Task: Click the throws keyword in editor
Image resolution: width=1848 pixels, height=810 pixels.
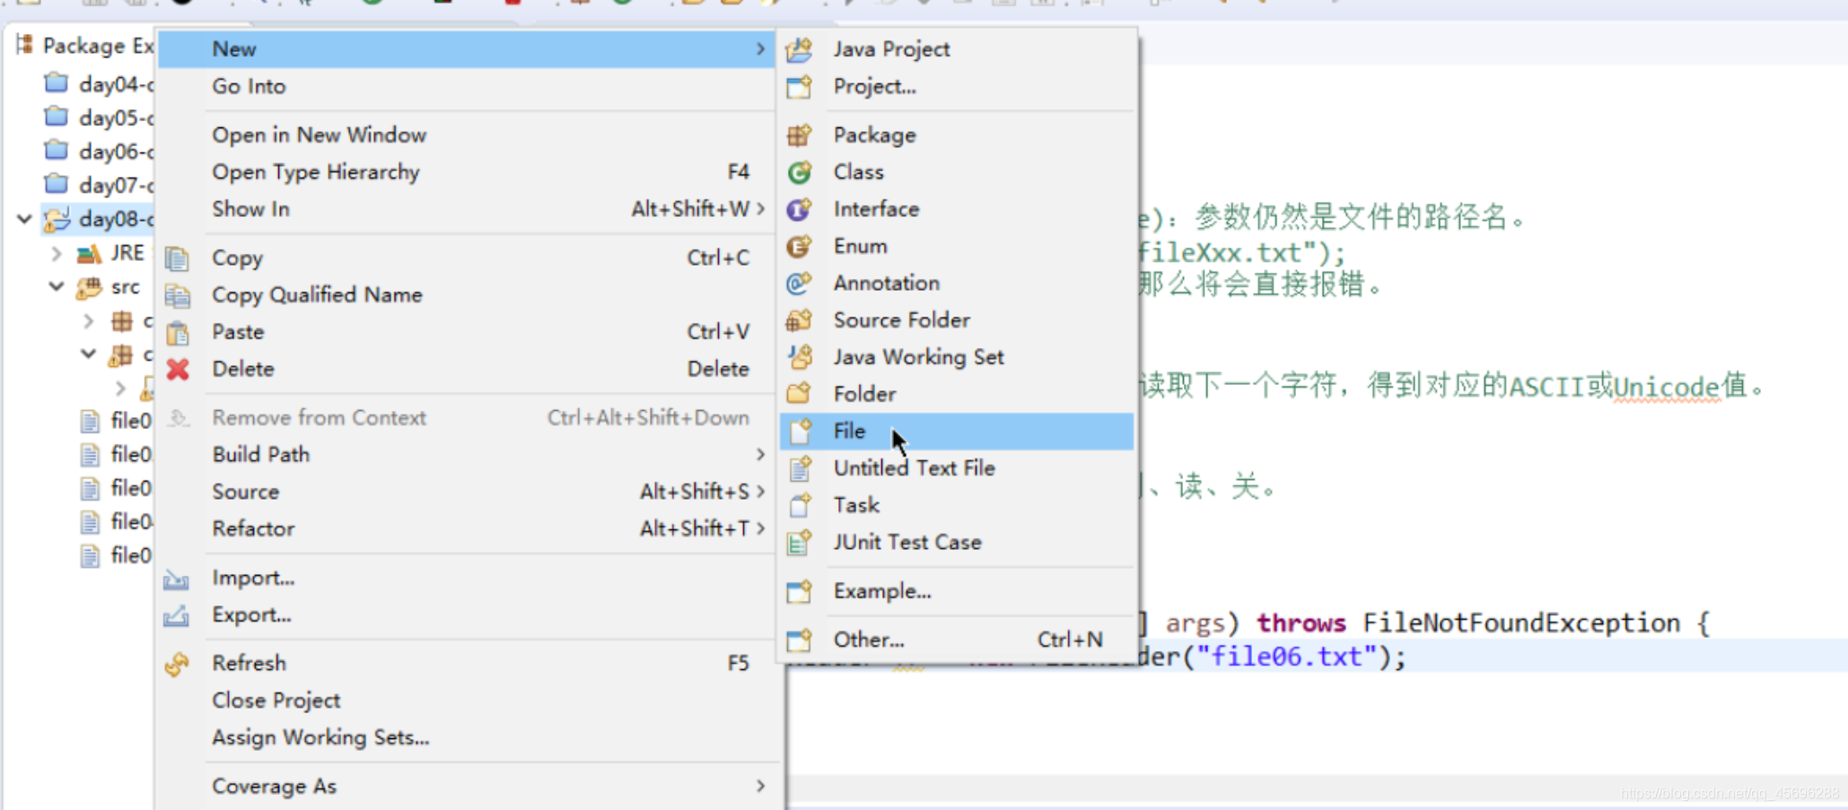Action: tap(1301, 623)
